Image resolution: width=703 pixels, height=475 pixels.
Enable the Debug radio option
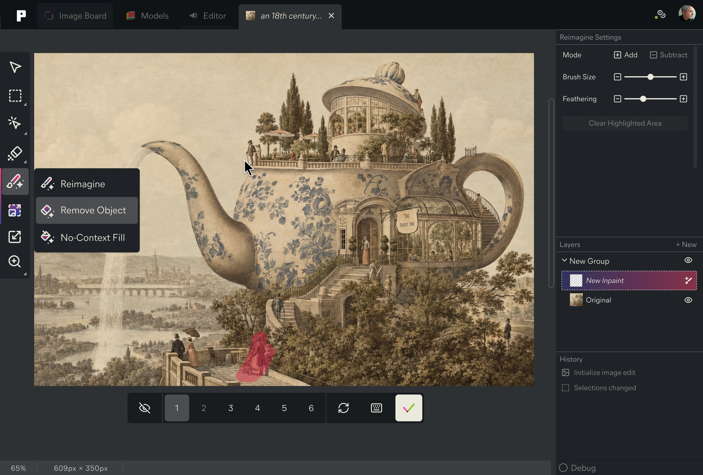tap(563, 468)
